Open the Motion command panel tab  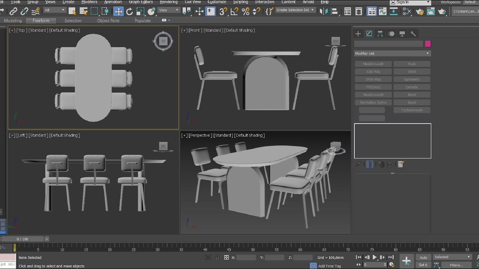point(391,34)
